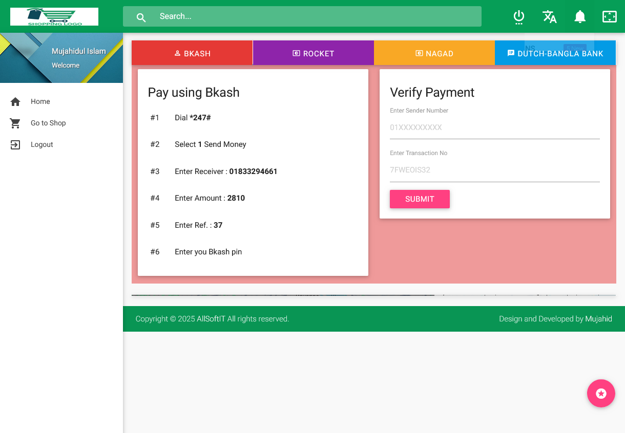Click the Verify Payment heading
The width and height of the screenshot is (625, 433).
[x=432, y=92]
